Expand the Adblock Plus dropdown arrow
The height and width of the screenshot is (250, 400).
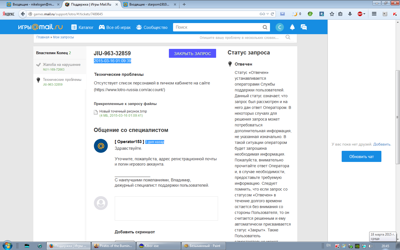[x=364, y=14]
